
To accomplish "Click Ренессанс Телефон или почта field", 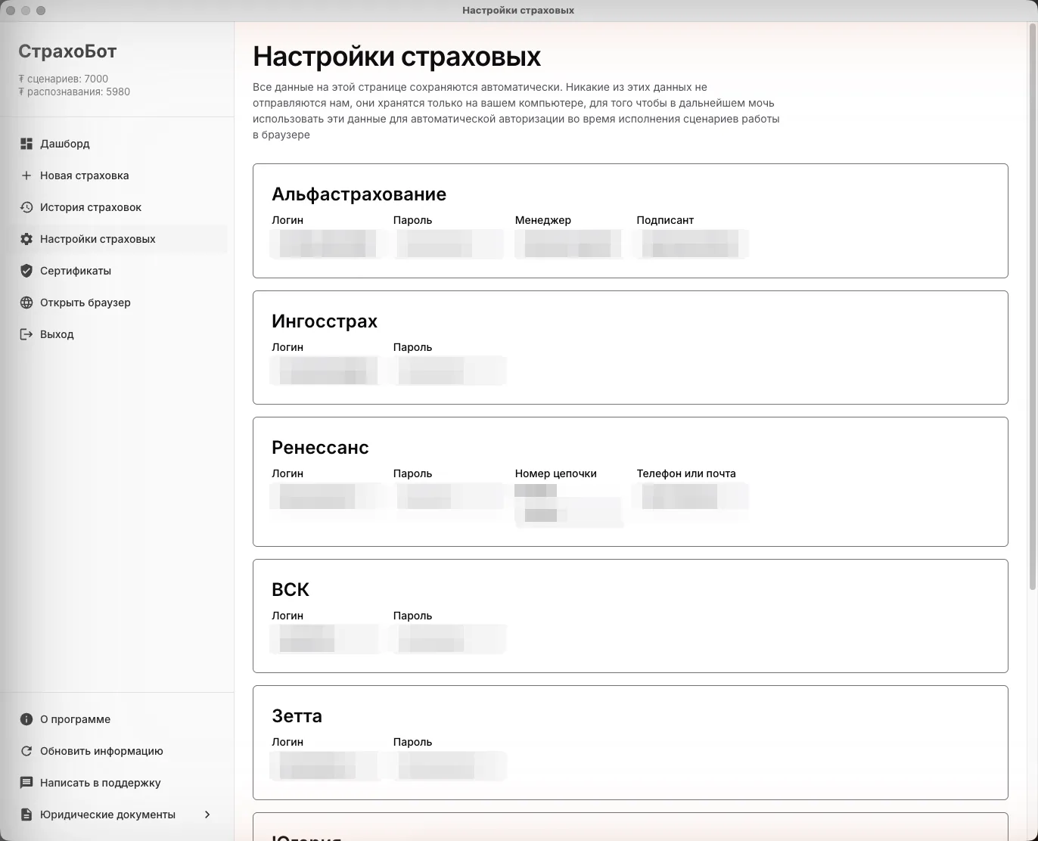I will (693, 497).
